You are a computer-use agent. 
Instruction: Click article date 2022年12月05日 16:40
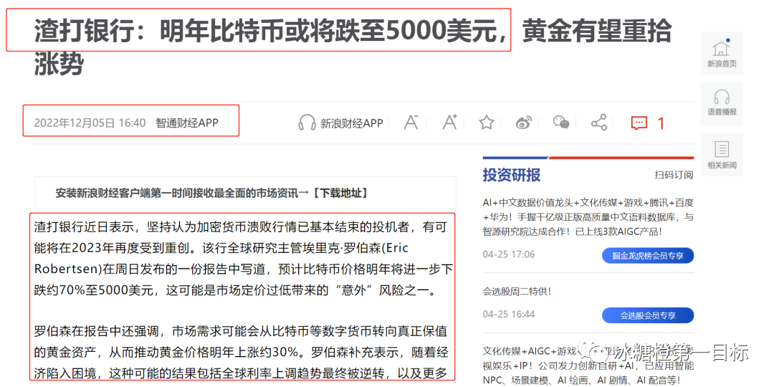(x=90, y=123)
